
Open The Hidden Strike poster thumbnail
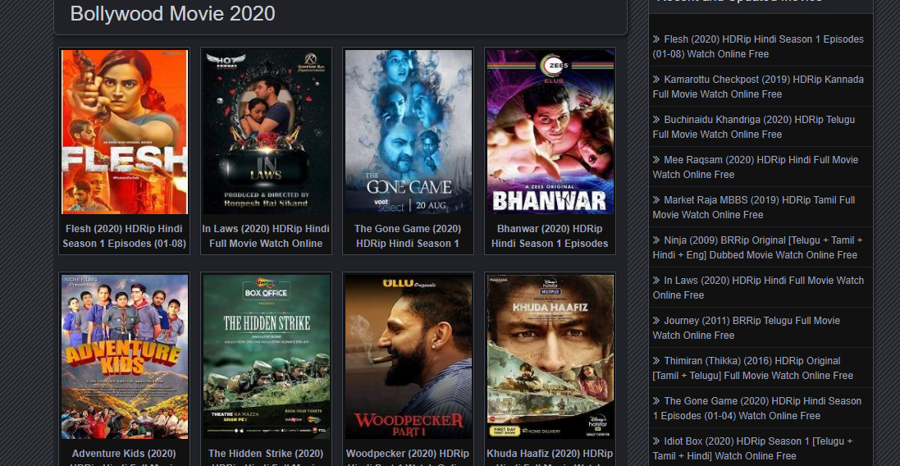(x=267, y=357)
